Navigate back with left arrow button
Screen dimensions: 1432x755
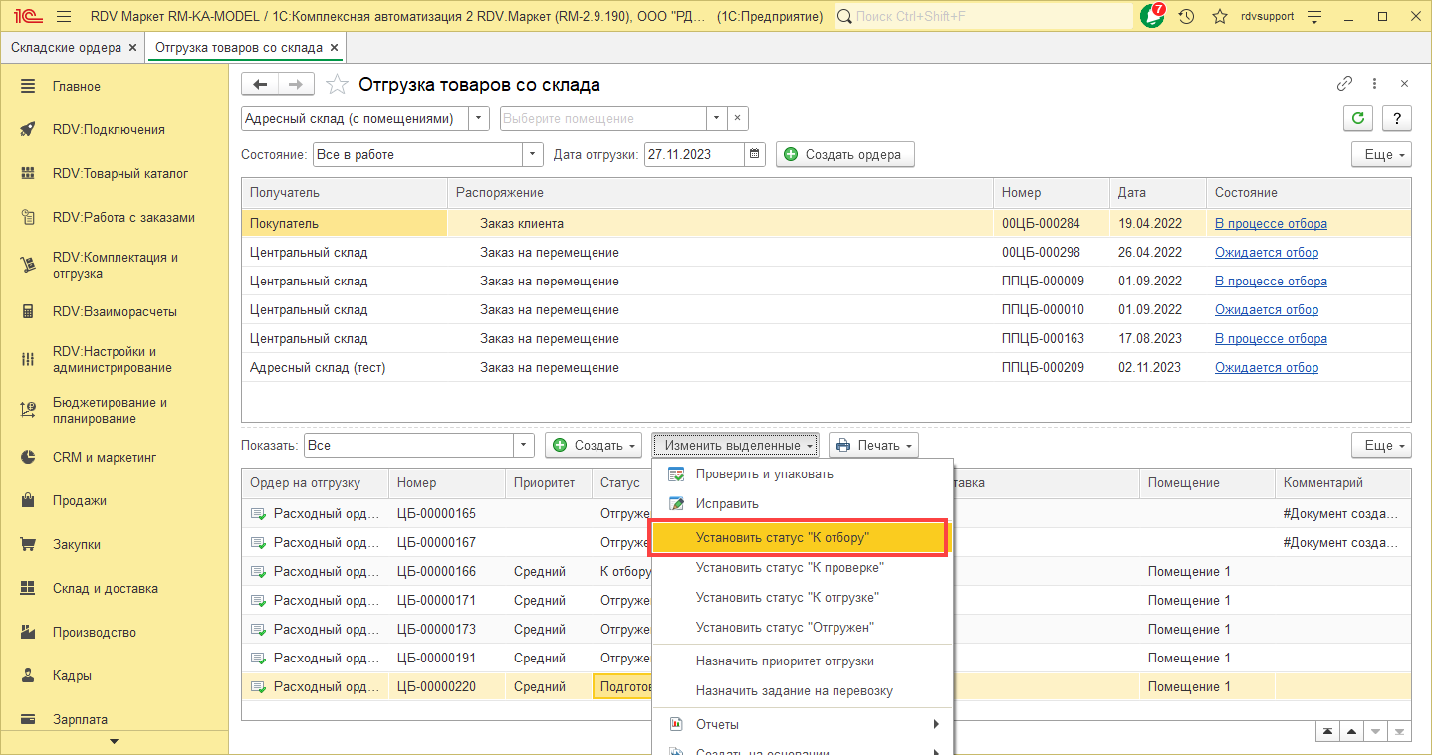[x=260, y=85]
